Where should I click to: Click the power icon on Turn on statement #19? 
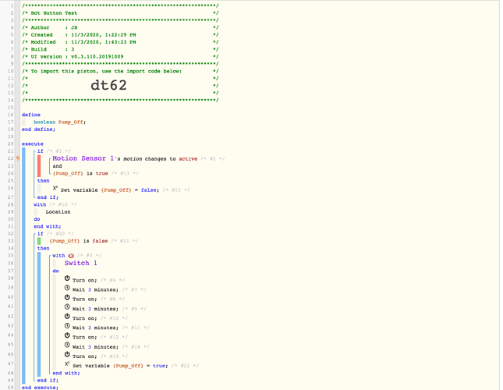67,354
